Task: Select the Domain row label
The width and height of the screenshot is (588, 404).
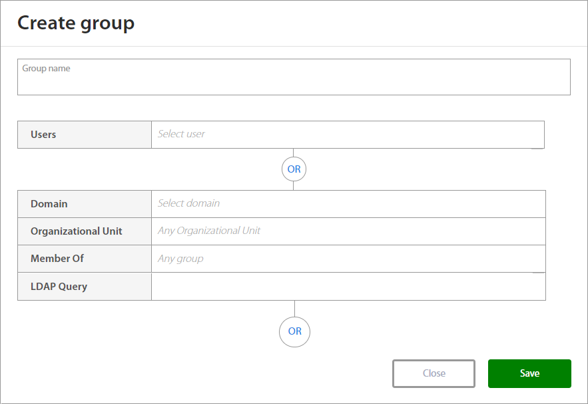Action: (x=49, y=204)
